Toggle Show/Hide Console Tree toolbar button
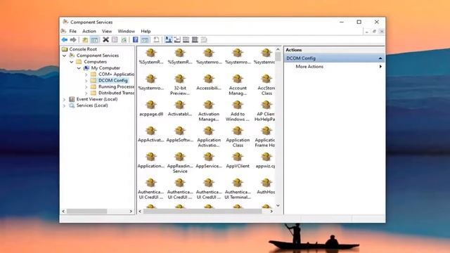This screenshot has height=253, width=450. pos(94,39)
